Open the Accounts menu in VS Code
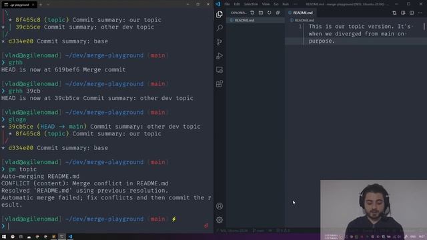 220,206
